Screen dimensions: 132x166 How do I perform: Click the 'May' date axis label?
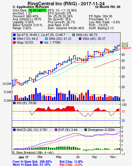(x=59, y=157)
